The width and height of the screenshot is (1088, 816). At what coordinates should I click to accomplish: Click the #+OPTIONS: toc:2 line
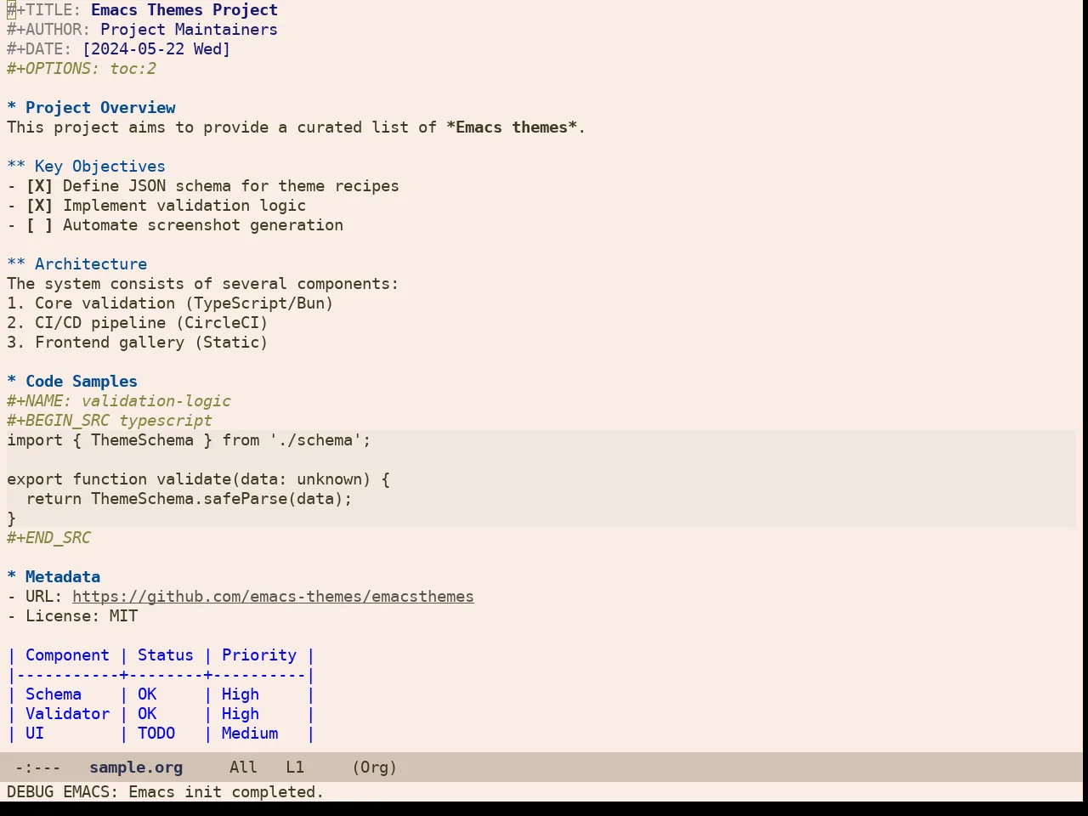[x=82, y=69]
